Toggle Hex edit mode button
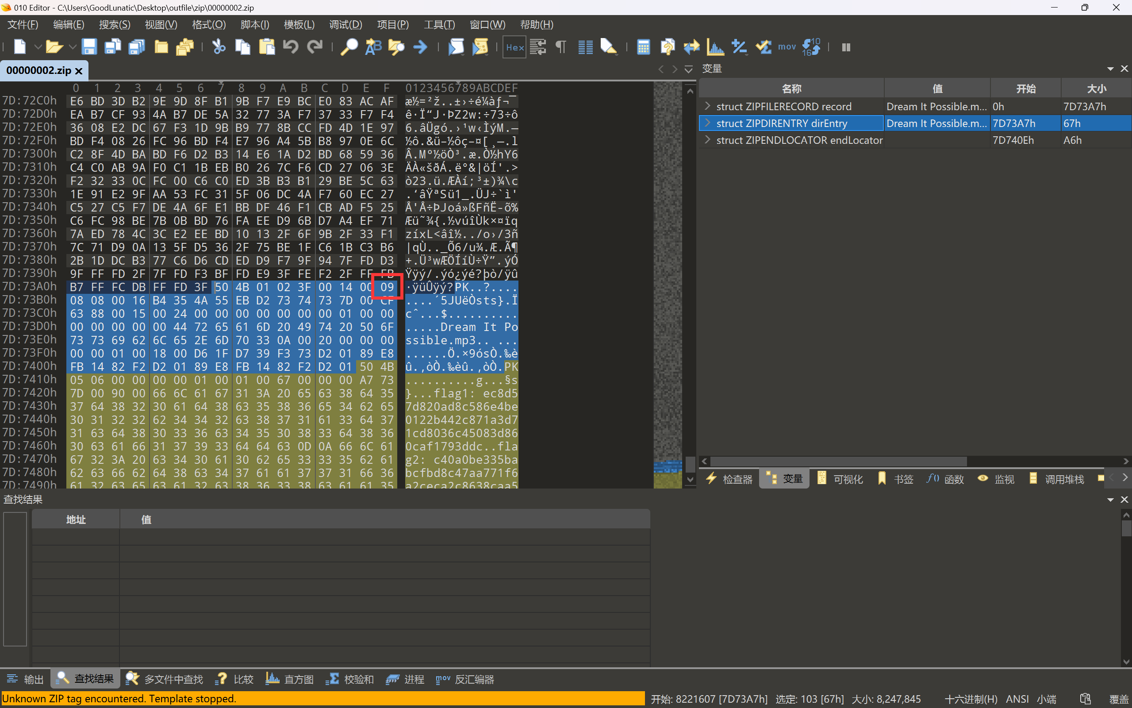1132x708 pixels. pos(514,47)
